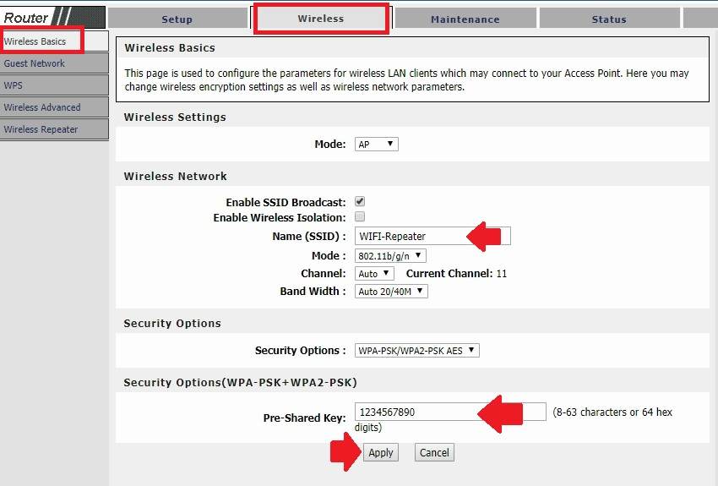718x486 pixels.
Task: Expand the Channel Auto dropdown
Action: [x=374, y=274]
